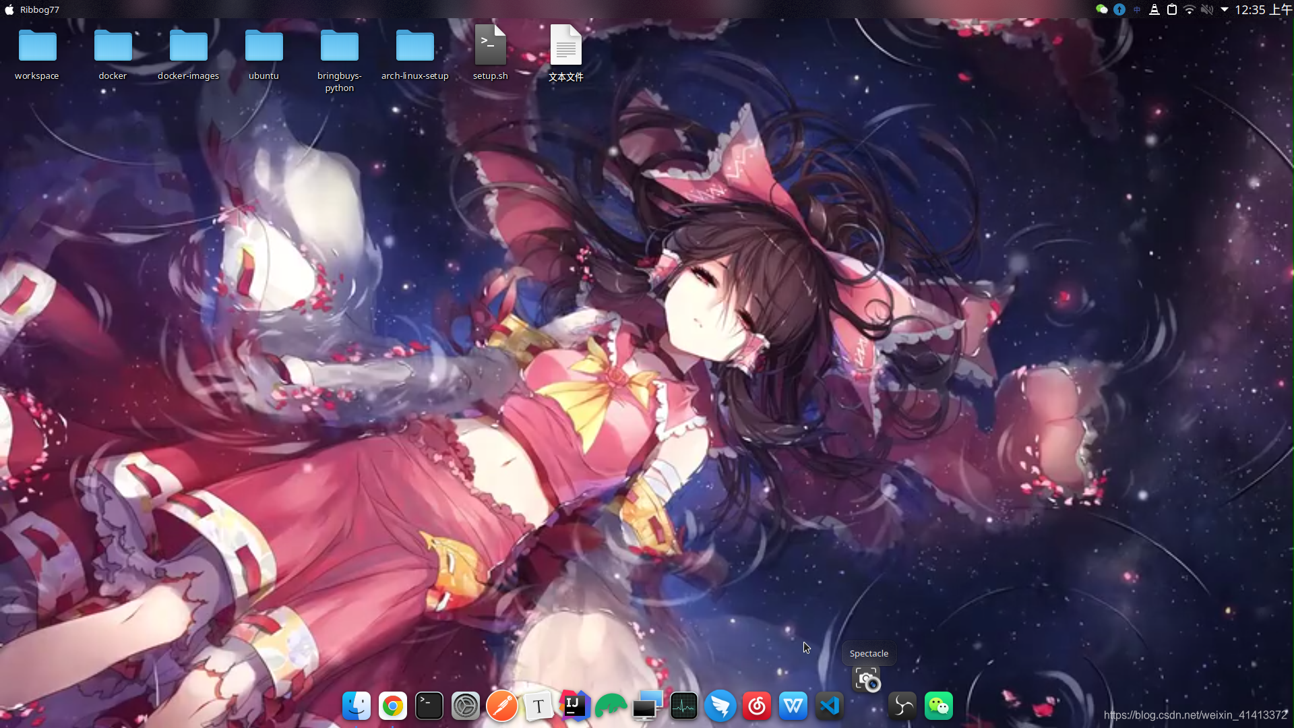Select the workspace folder on desktop
Screen dimensions: 1294x728
click(37, 47)
